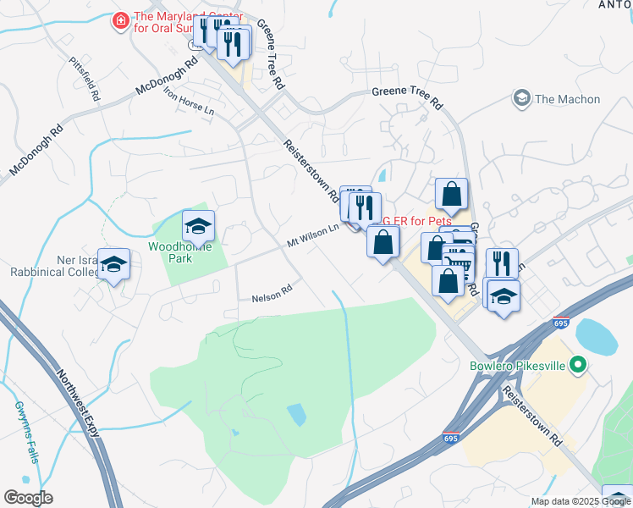Open the Maryland Center for Oral Surgery pin
The height and width of the screenshot is (508, 633).
click(121, 21)
